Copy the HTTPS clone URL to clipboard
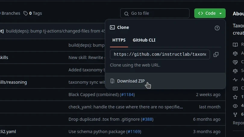 [216, 54]
